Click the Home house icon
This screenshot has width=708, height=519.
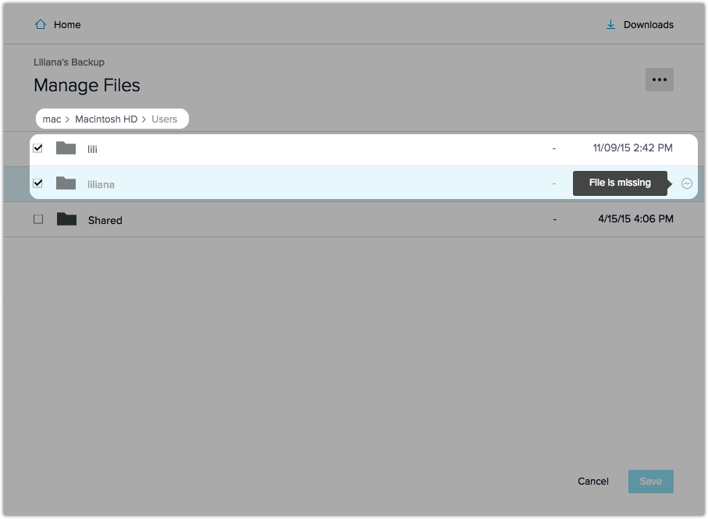[41, 24]
